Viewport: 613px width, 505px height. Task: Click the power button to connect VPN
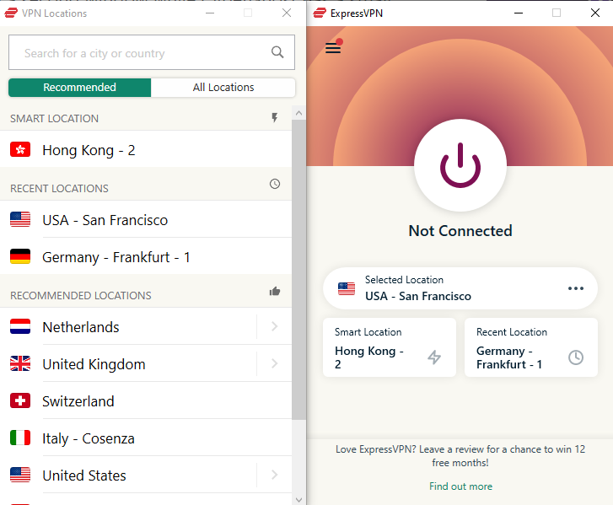click(x=460, y=165)
